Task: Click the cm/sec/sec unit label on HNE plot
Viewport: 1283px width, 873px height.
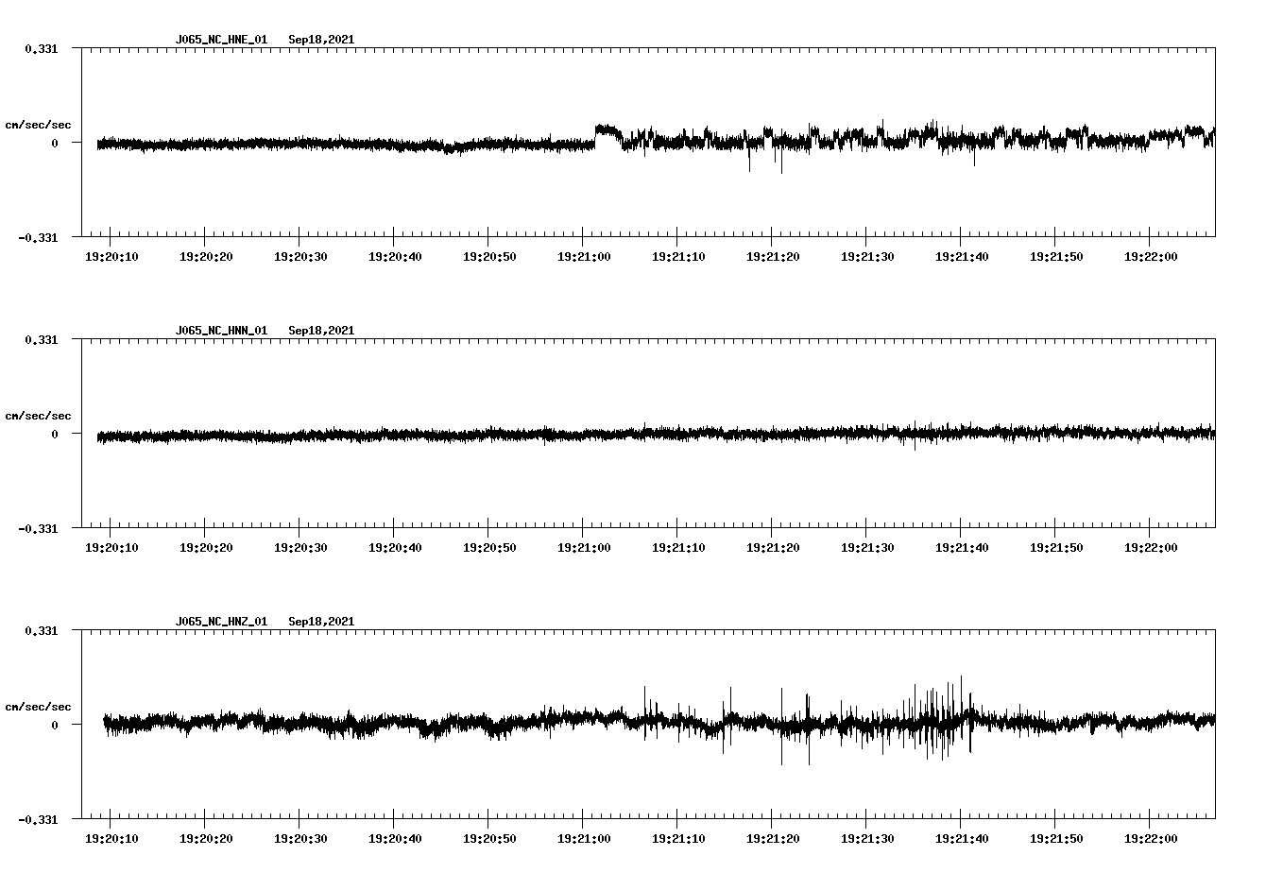Action: click(38, 125)
